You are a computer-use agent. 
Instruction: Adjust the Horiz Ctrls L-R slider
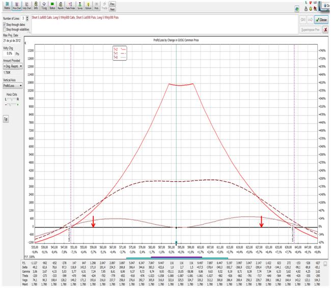pos(11,104)
